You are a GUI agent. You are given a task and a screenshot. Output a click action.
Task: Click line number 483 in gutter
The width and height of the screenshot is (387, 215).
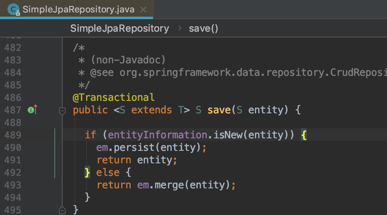(x=13, y=60)
